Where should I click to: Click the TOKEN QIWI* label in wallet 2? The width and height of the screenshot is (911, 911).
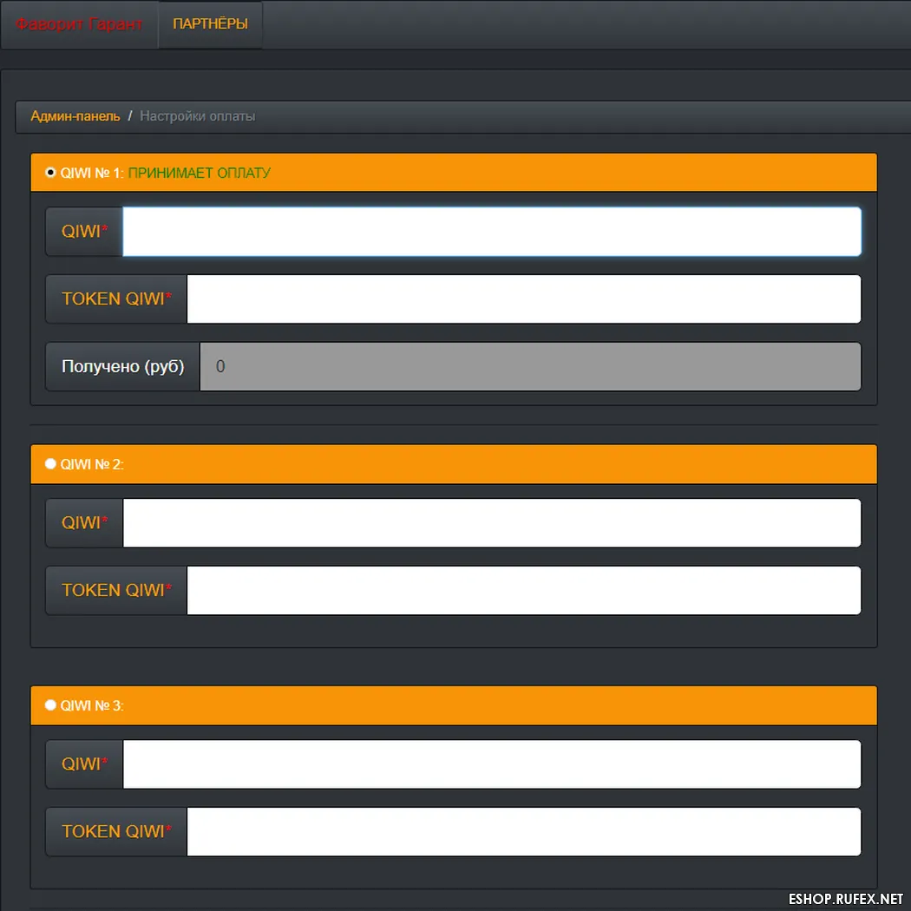[116, 591]
